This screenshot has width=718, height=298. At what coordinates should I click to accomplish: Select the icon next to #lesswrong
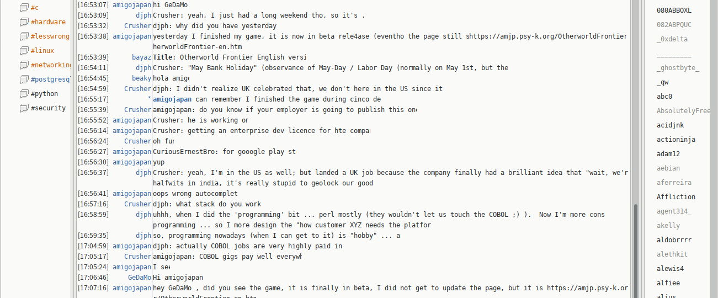tap(24, 36)
